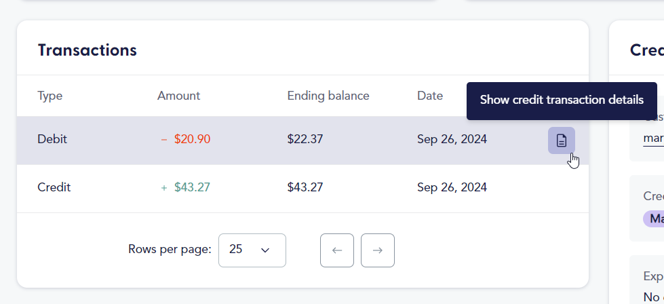
Task: Go to previous page with left arrow
Action: [x=336, y=250]
